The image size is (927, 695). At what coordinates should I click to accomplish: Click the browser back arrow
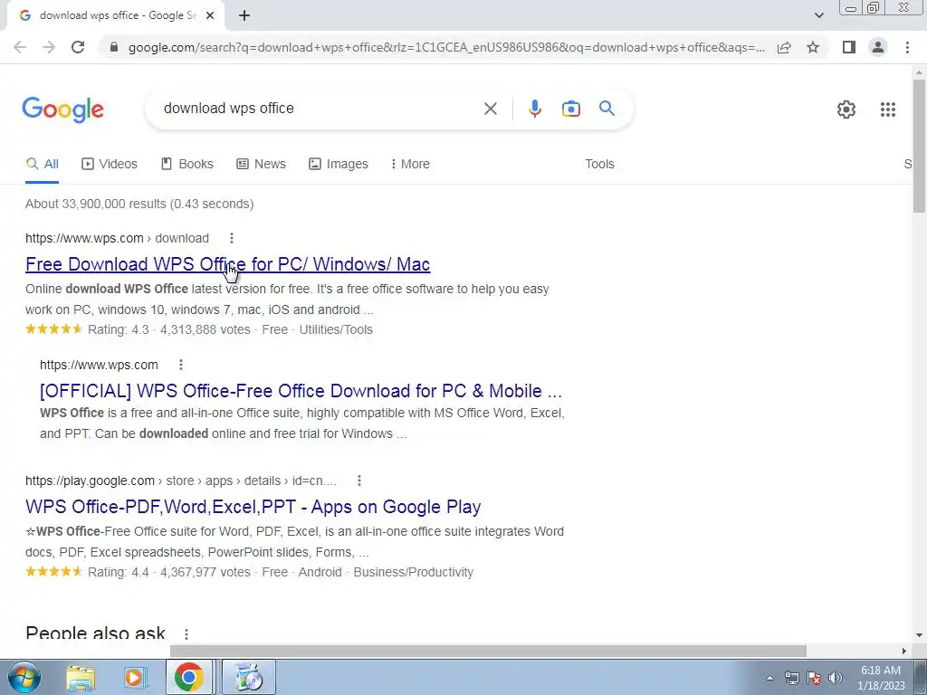[x=20, y=47]
